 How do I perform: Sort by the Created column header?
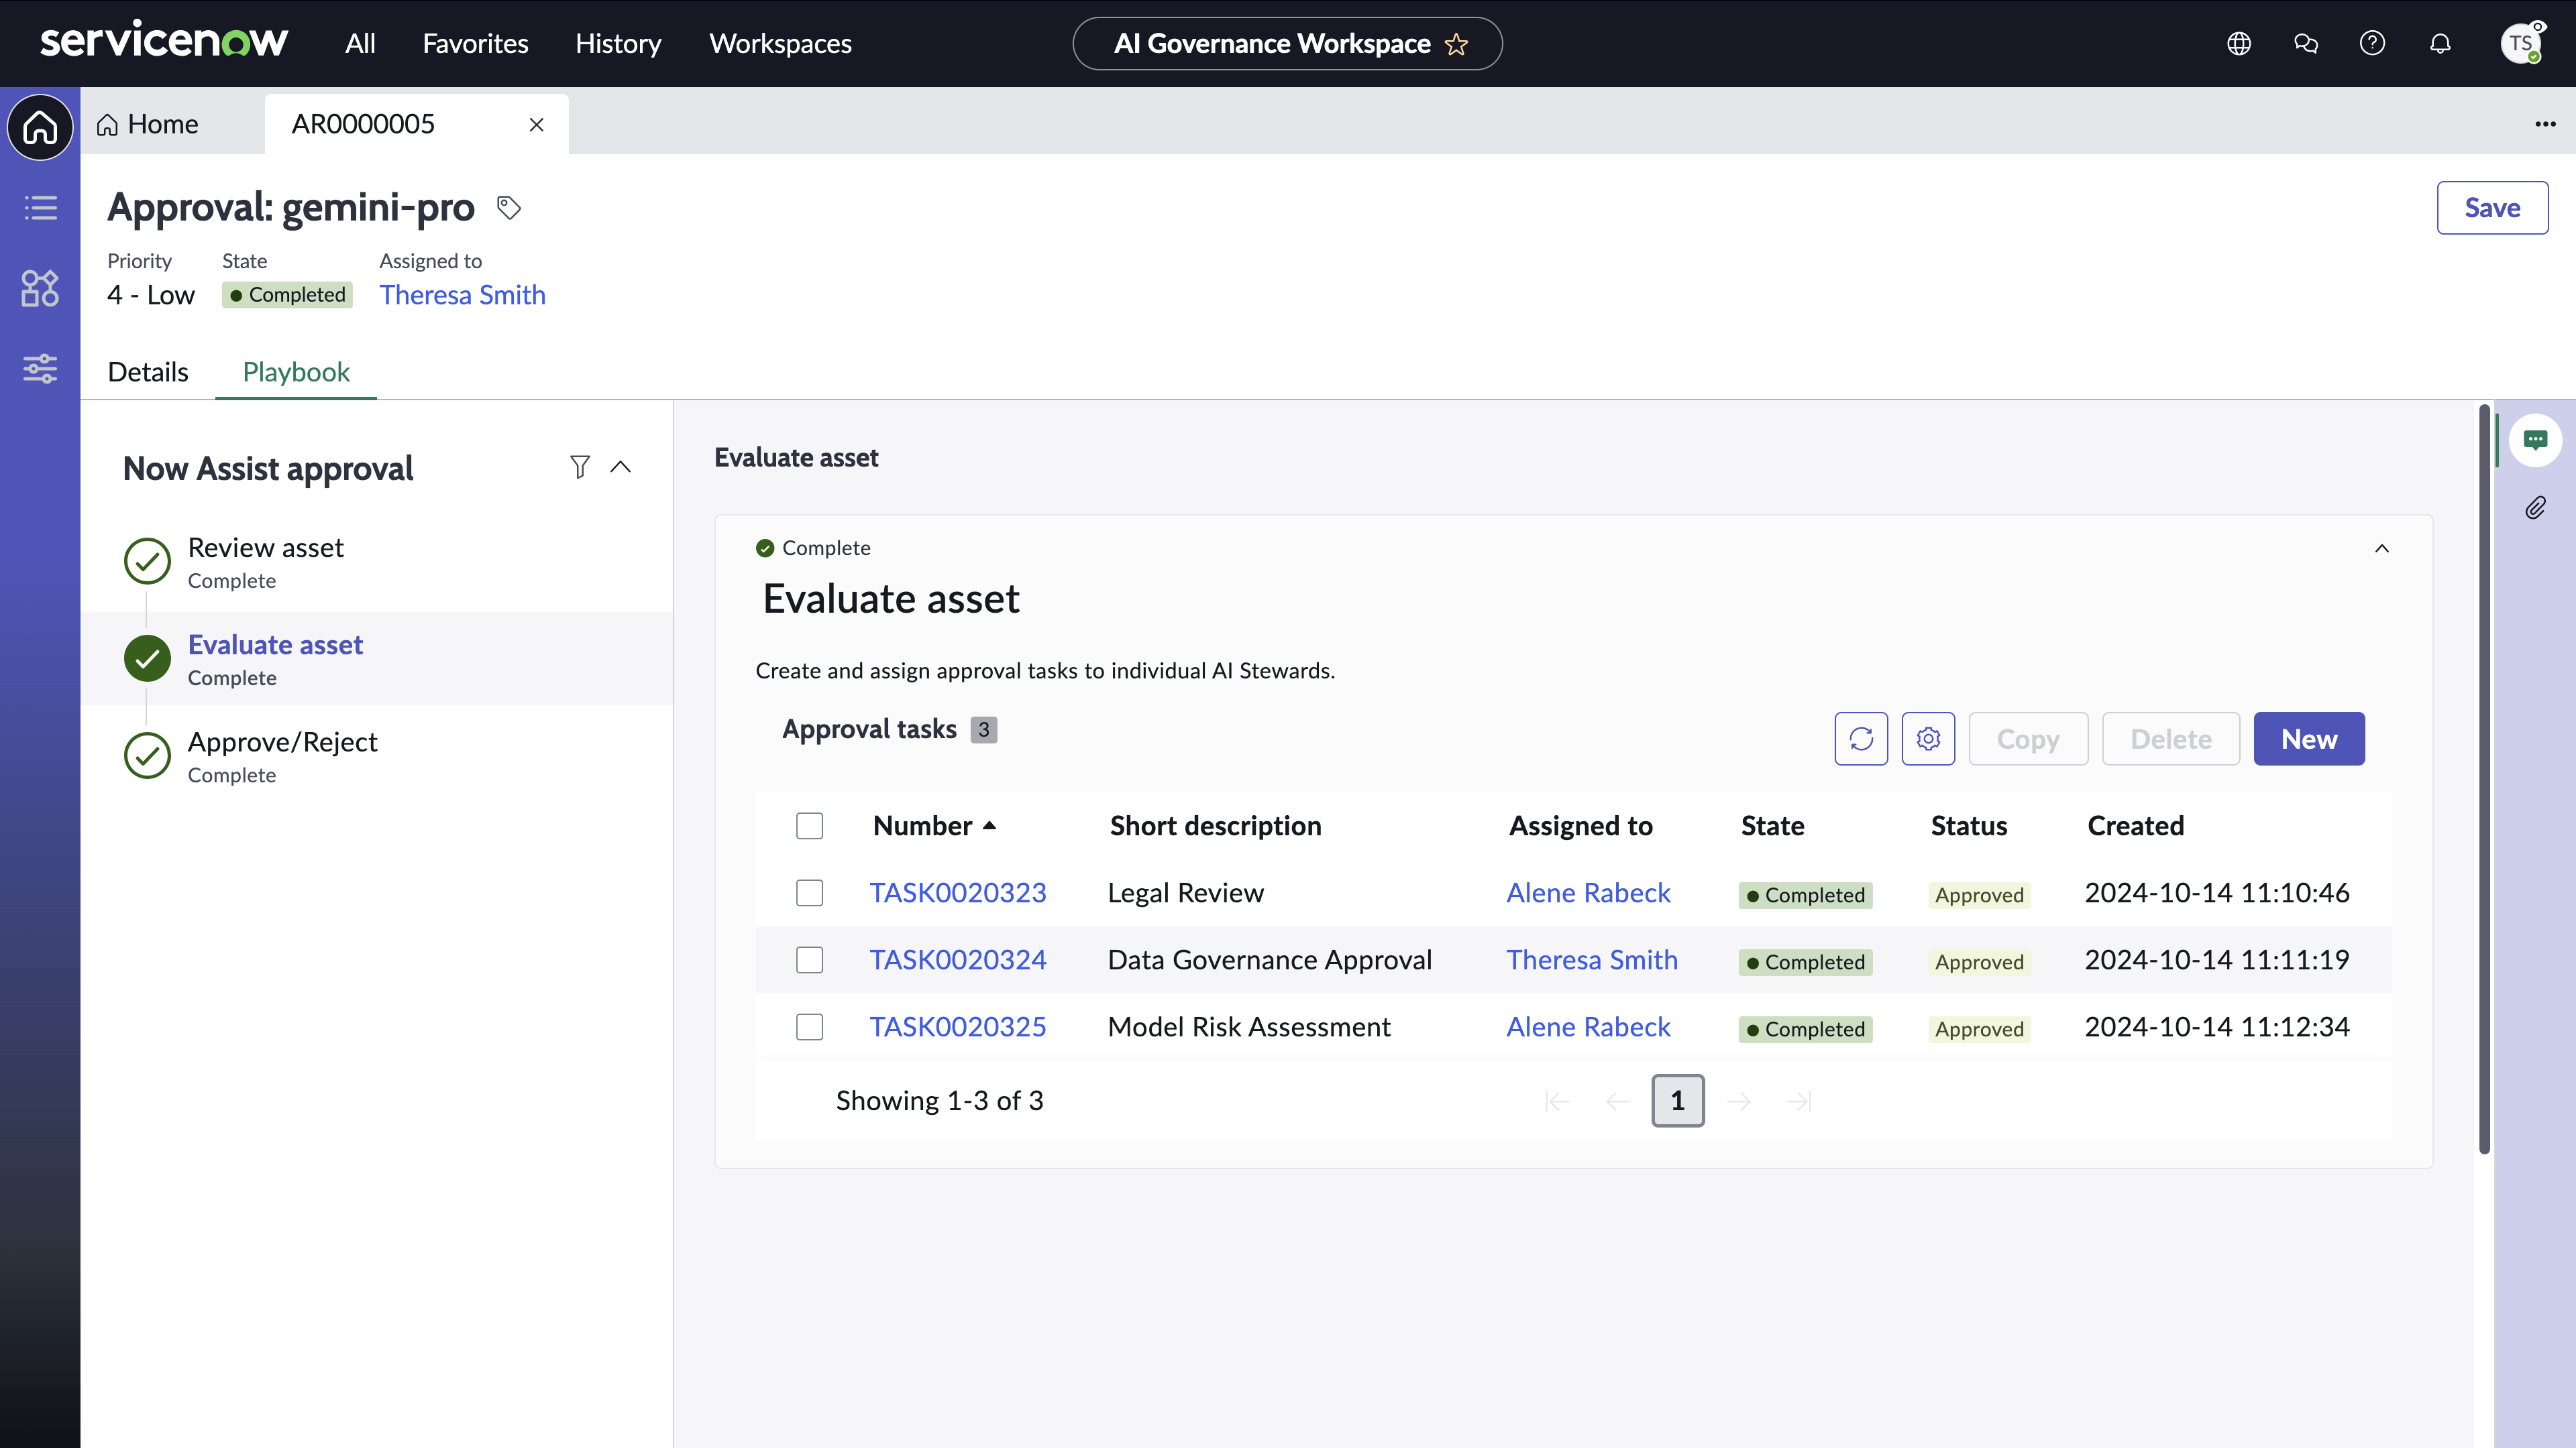2135,825
